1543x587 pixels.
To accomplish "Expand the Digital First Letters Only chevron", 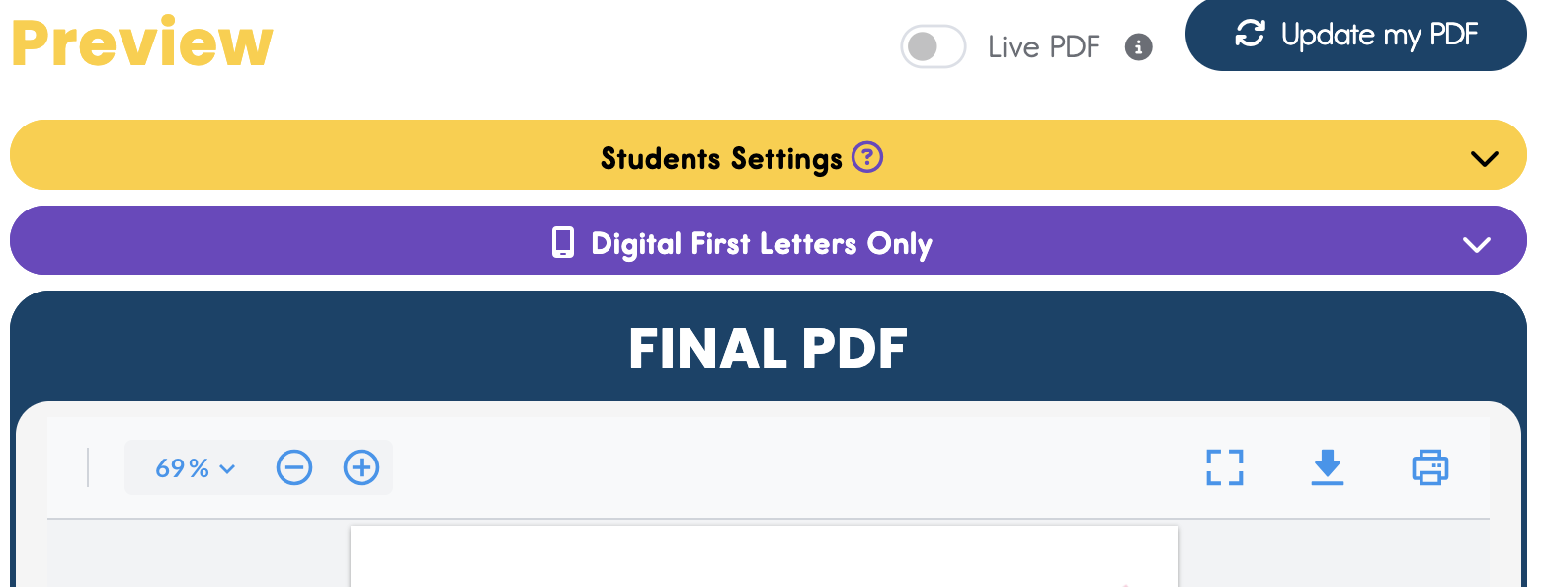I will (1476, 244).
